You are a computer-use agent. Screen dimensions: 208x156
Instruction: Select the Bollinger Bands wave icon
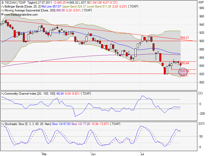[2, 7]
